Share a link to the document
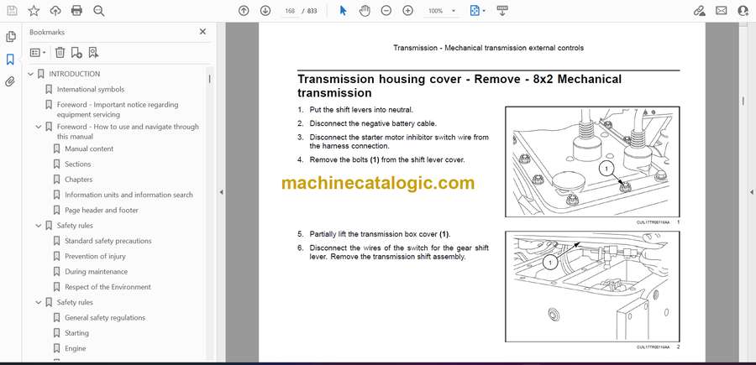This screenshot has height=365, width=756. (699, 11)
